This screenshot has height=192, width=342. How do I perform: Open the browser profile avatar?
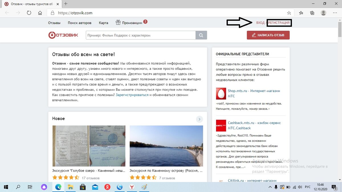pyautogui.click(x=323, y=13)
